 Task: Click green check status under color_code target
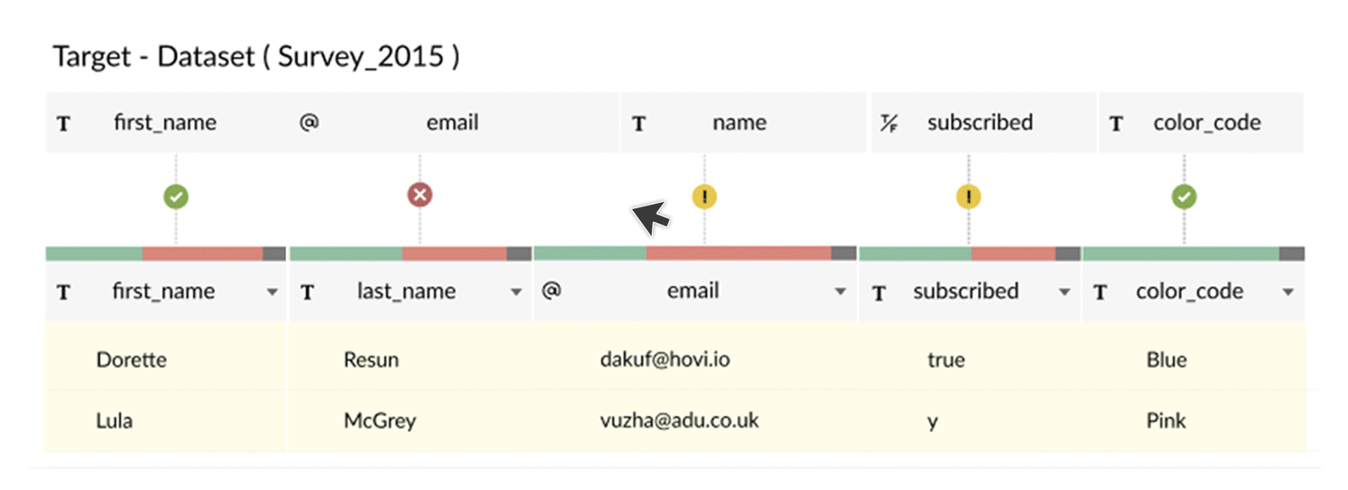(x=1184, y=198)
